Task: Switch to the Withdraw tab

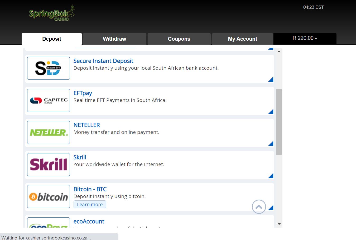Action: [x=114, y=39]
